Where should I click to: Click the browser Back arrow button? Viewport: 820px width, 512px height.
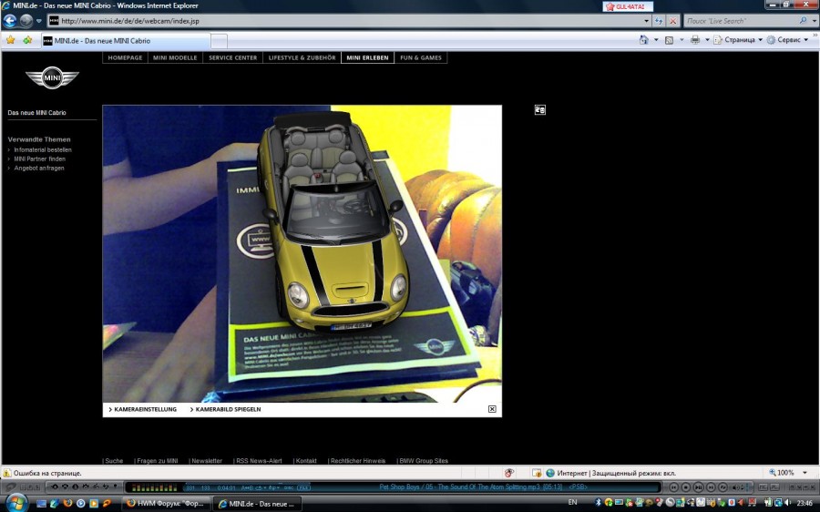point(10,20)
